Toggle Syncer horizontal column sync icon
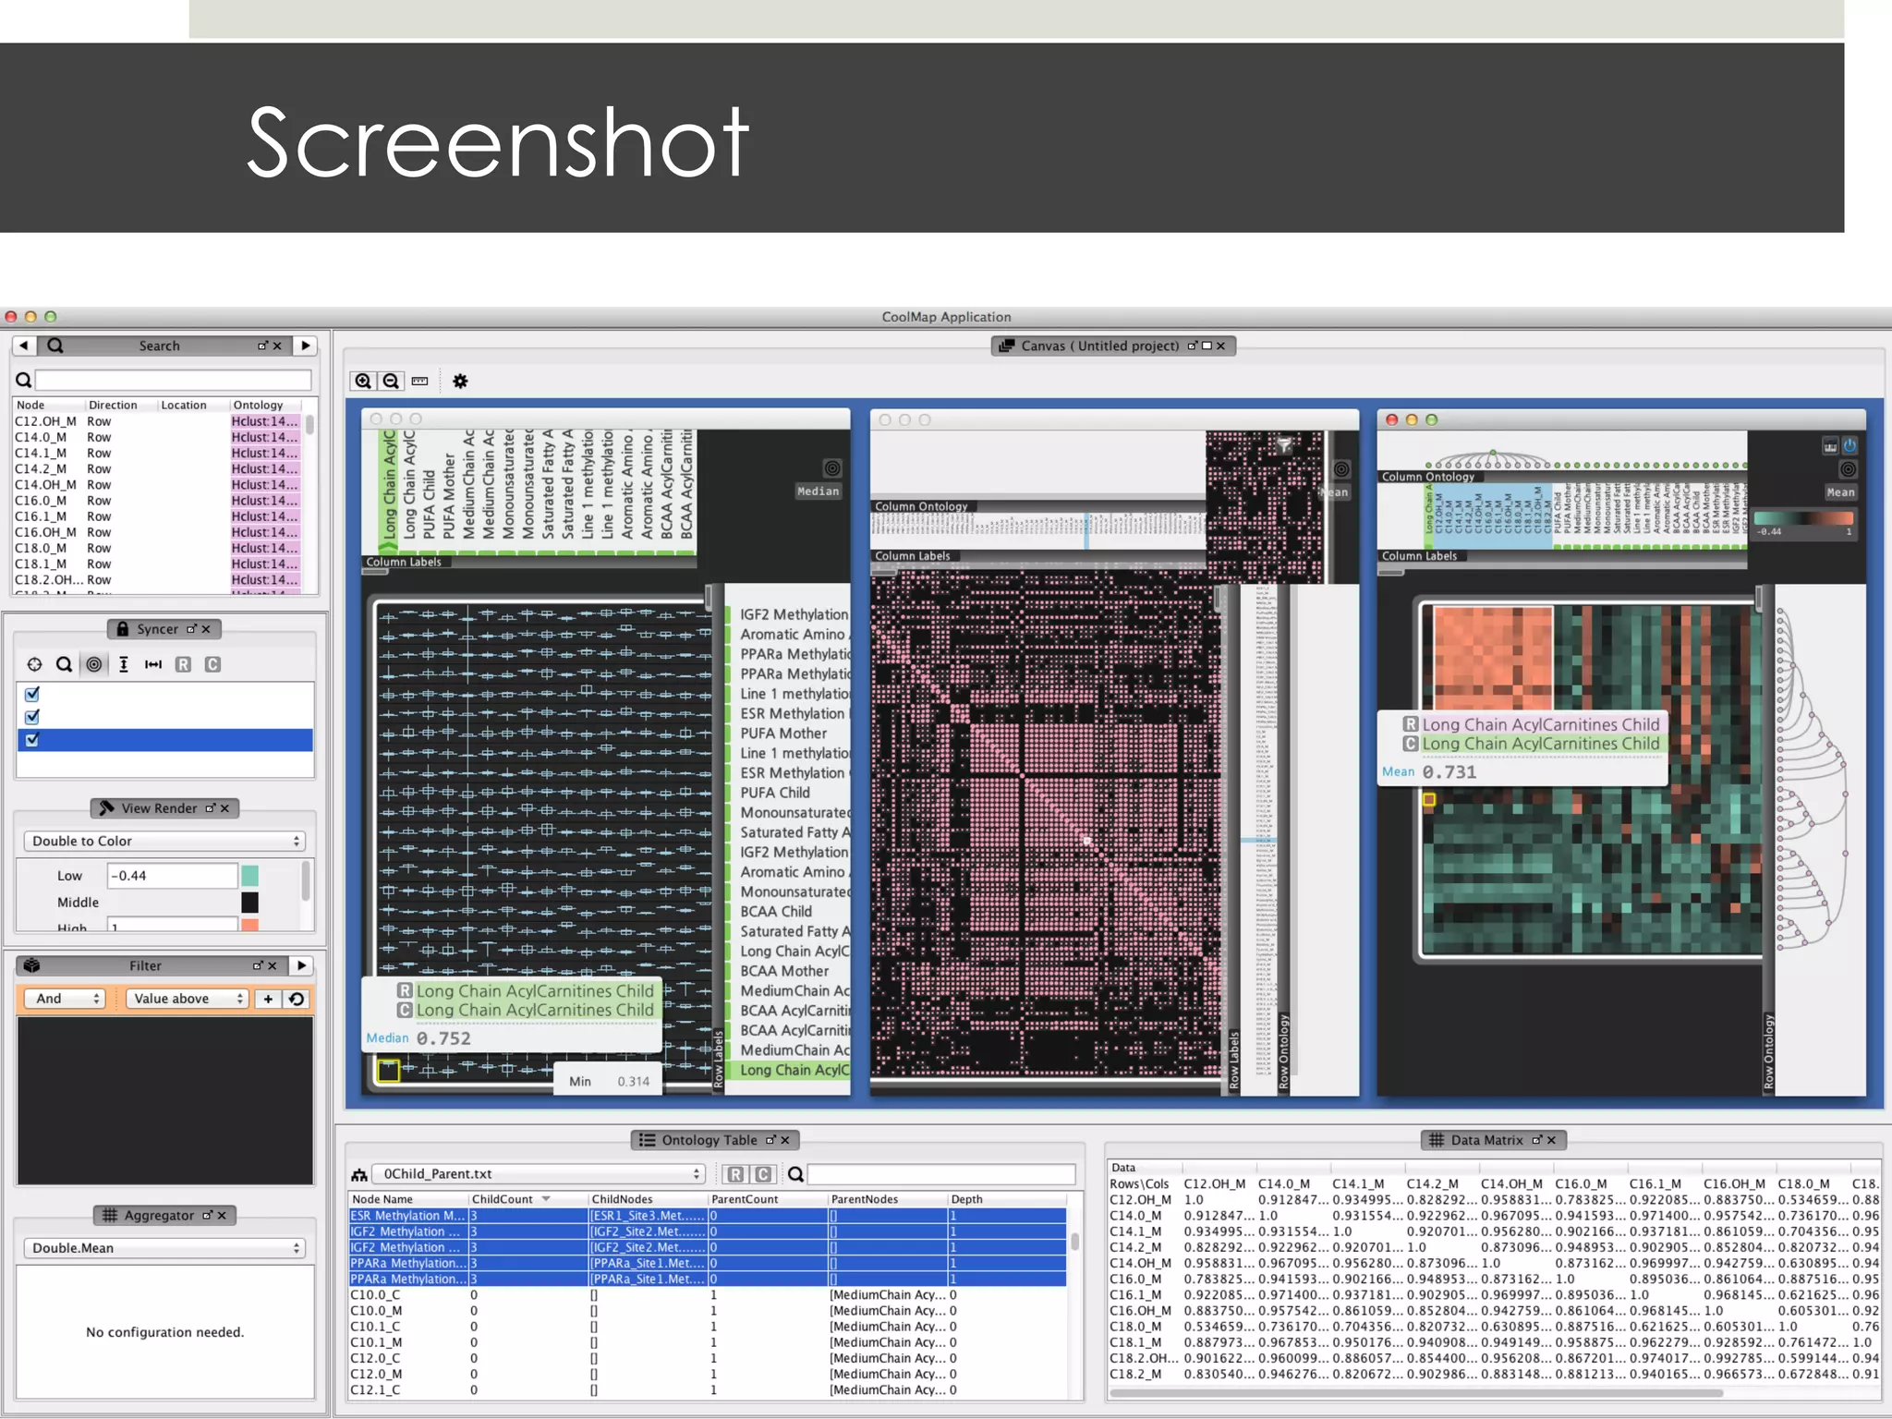 click(x=153, y=664)
